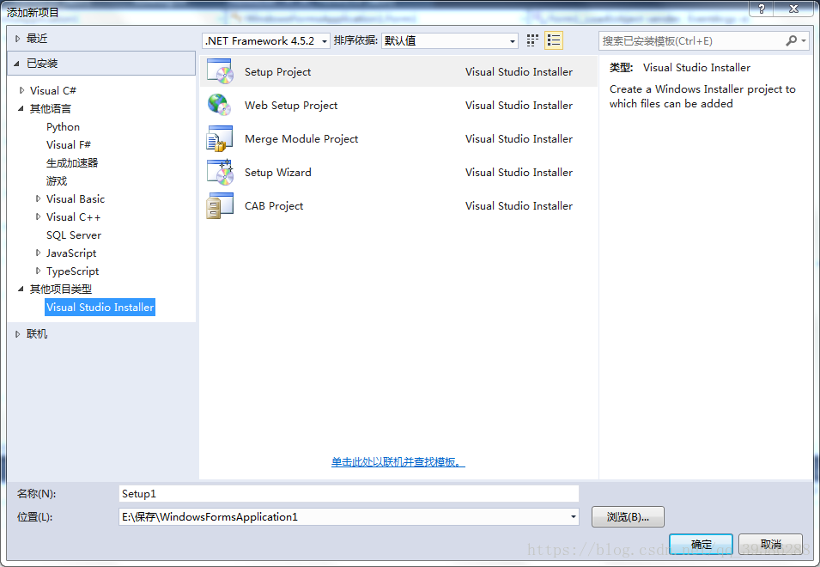
Task: Expand the Visual C++ node
Action: [x=38, y=216]
